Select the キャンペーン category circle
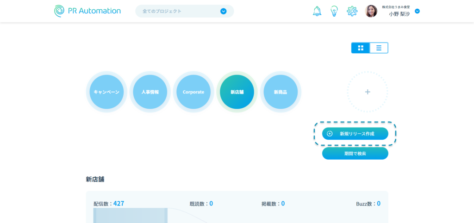474x223 pixels. [106, 92]
